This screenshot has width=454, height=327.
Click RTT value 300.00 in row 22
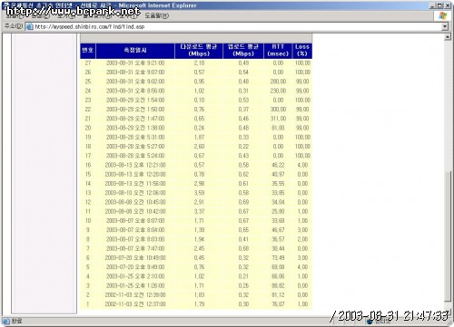(x=278, y=110)
